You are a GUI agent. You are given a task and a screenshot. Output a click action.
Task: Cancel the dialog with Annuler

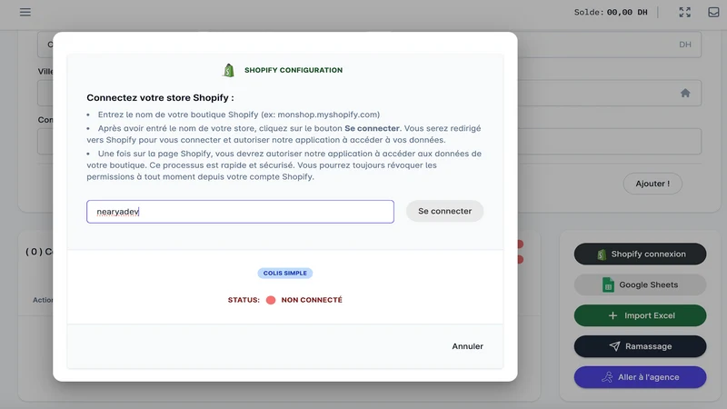coord(467,346)
